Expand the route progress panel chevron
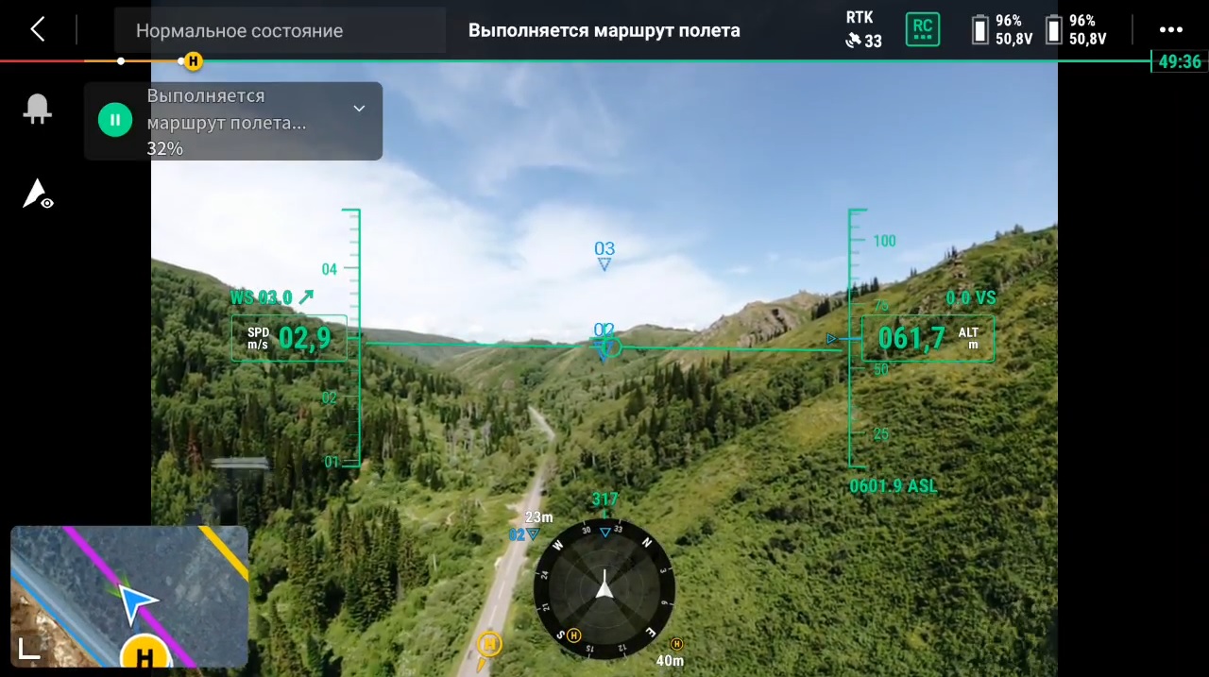The image size is (1209, 677). click(359, 109)
